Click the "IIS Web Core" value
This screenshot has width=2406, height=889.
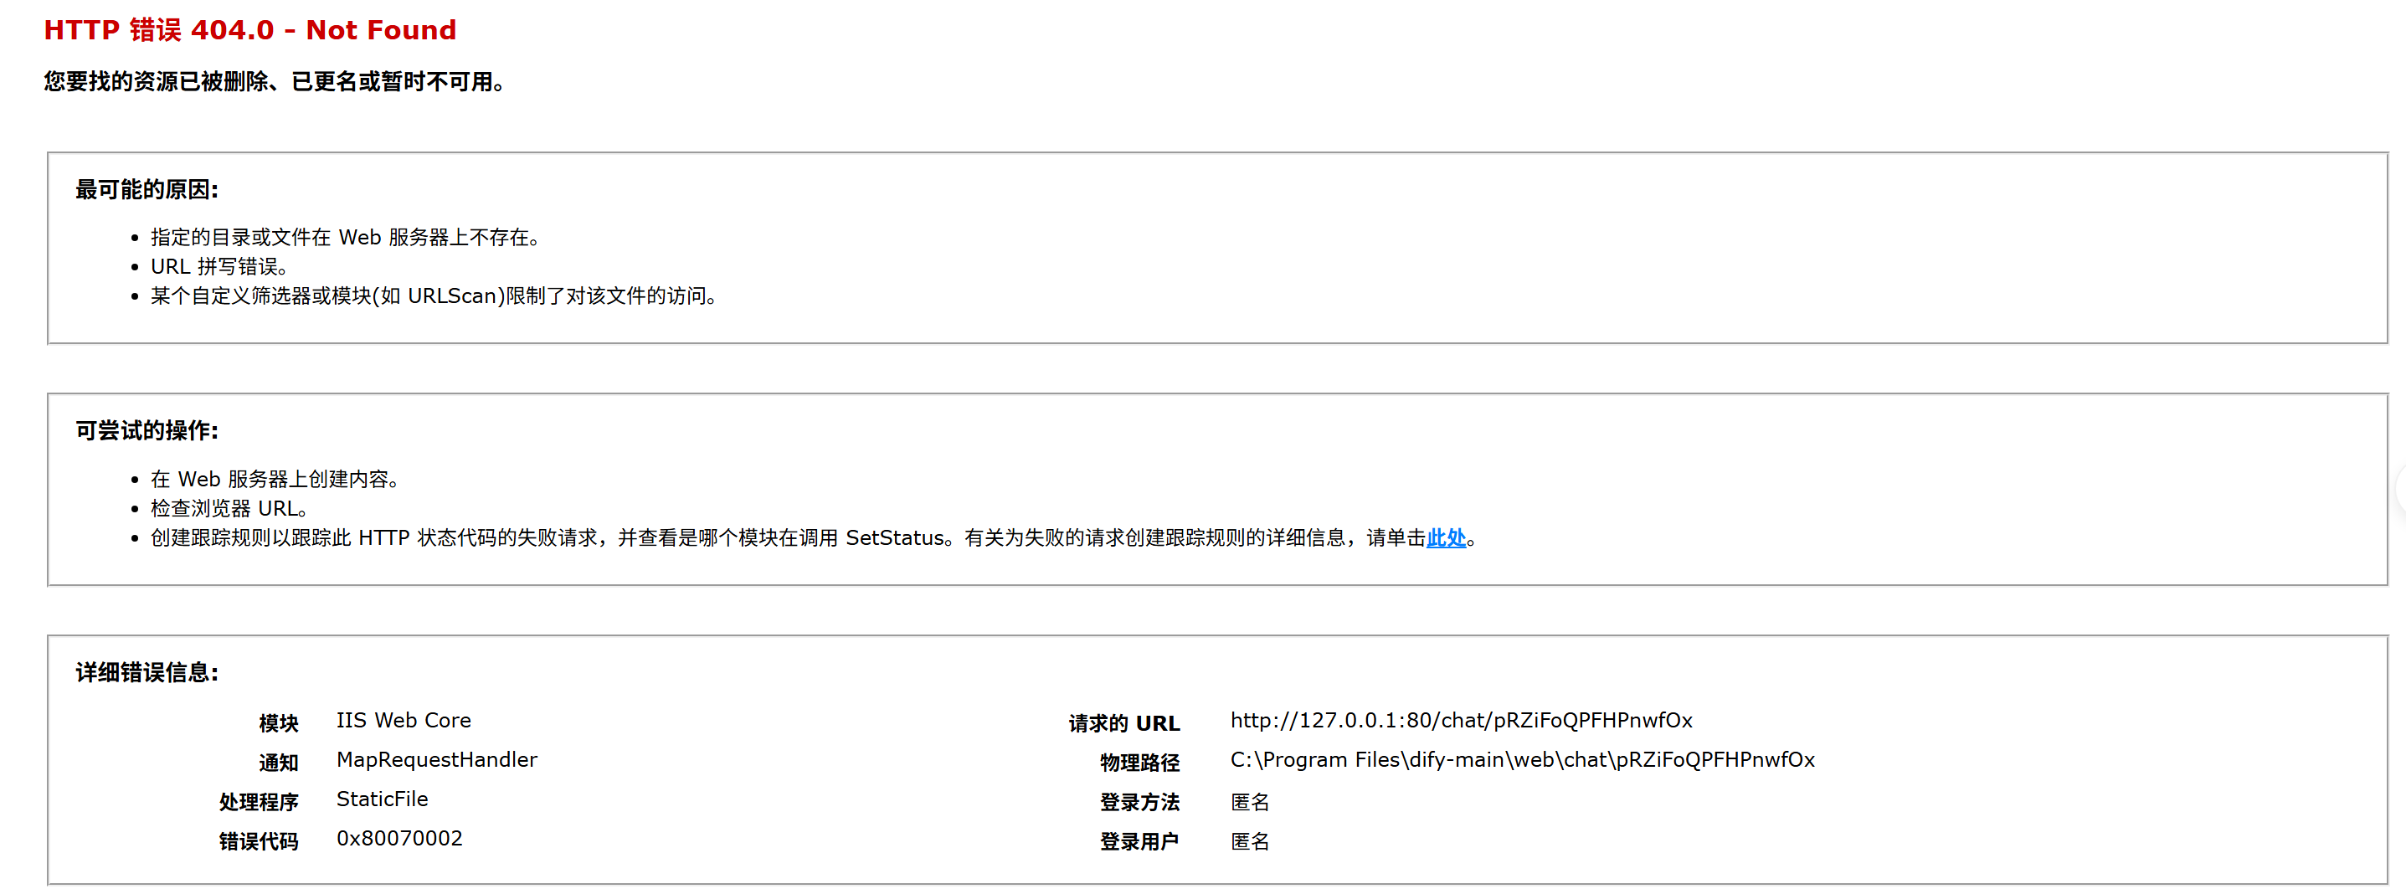pos(404,720)
